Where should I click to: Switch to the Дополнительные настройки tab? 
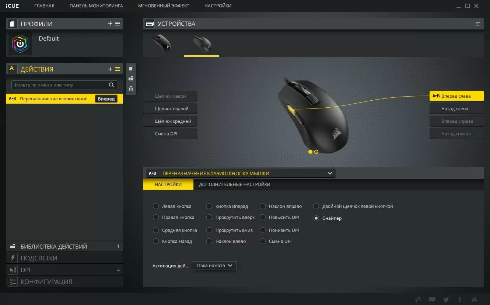[x=235, y=184]
